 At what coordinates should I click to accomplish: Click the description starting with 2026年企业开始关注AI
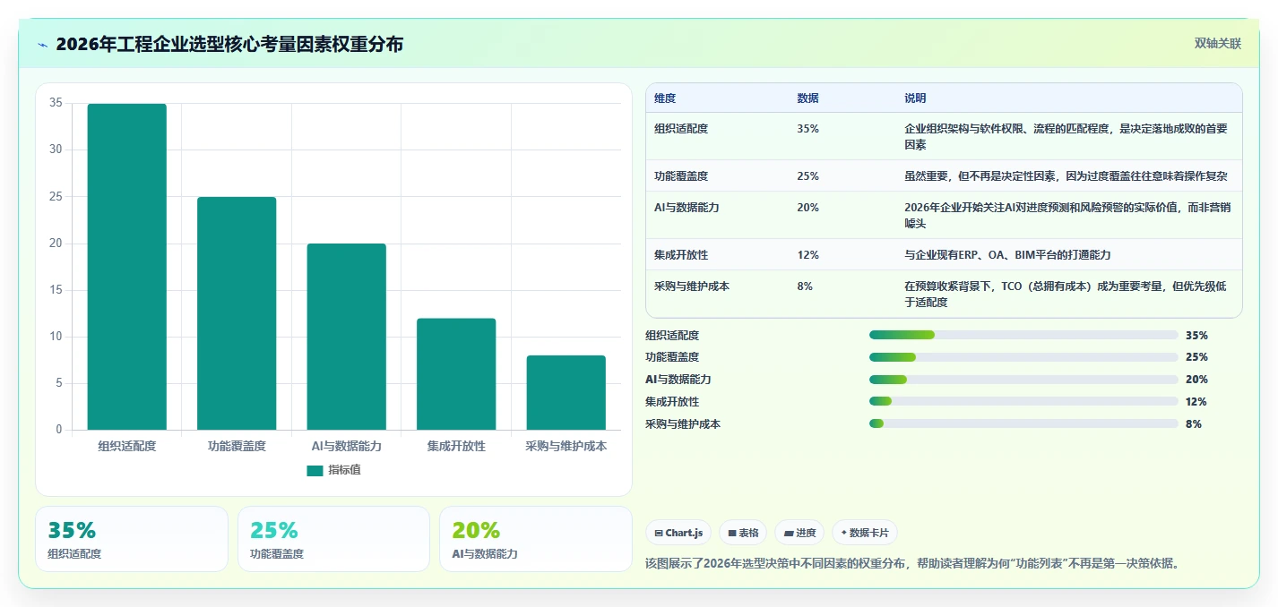point(1067,216)
